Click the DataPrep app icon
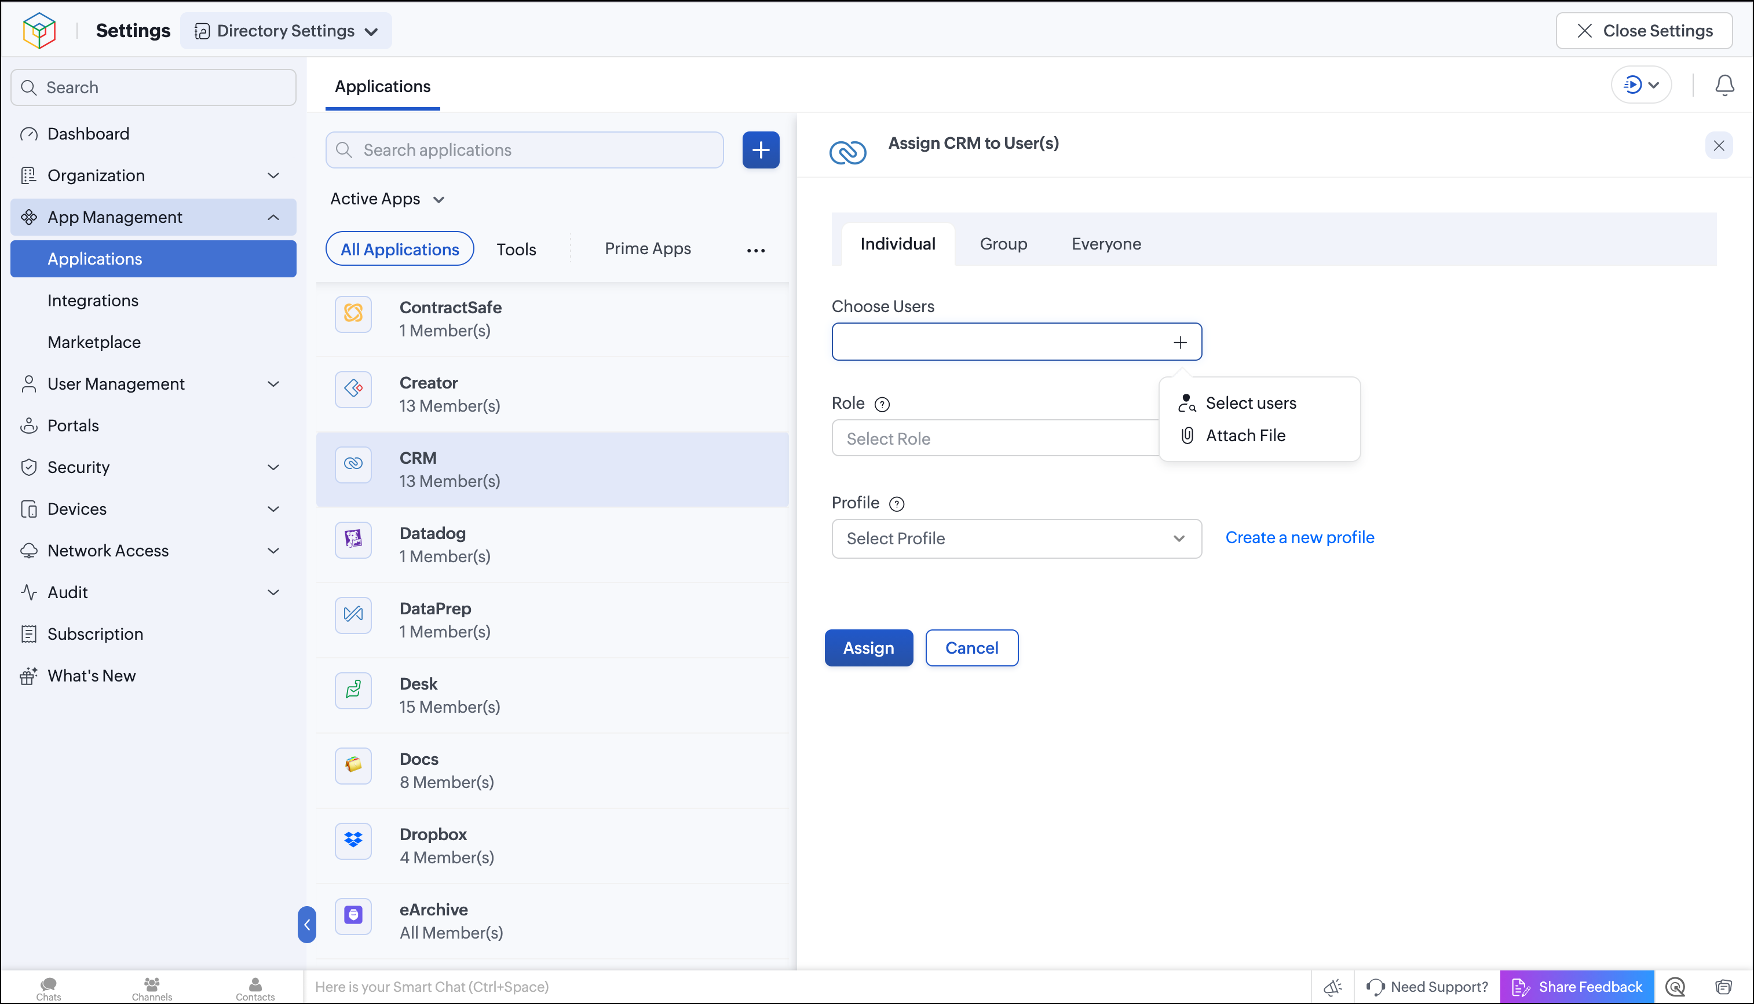This screenshot has height=1004, width=1754. (x=353, y=614)
